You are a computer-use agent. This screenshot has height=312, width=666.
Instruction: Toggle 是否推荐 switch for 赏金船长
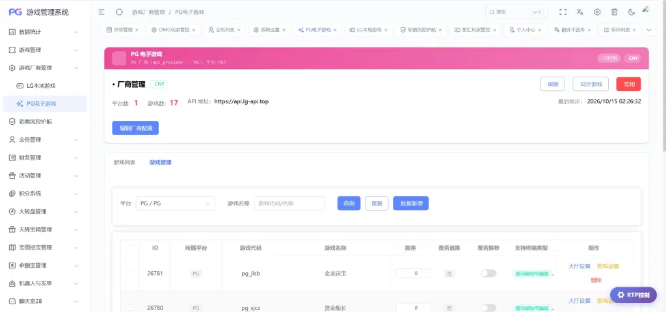pos(488,307)
